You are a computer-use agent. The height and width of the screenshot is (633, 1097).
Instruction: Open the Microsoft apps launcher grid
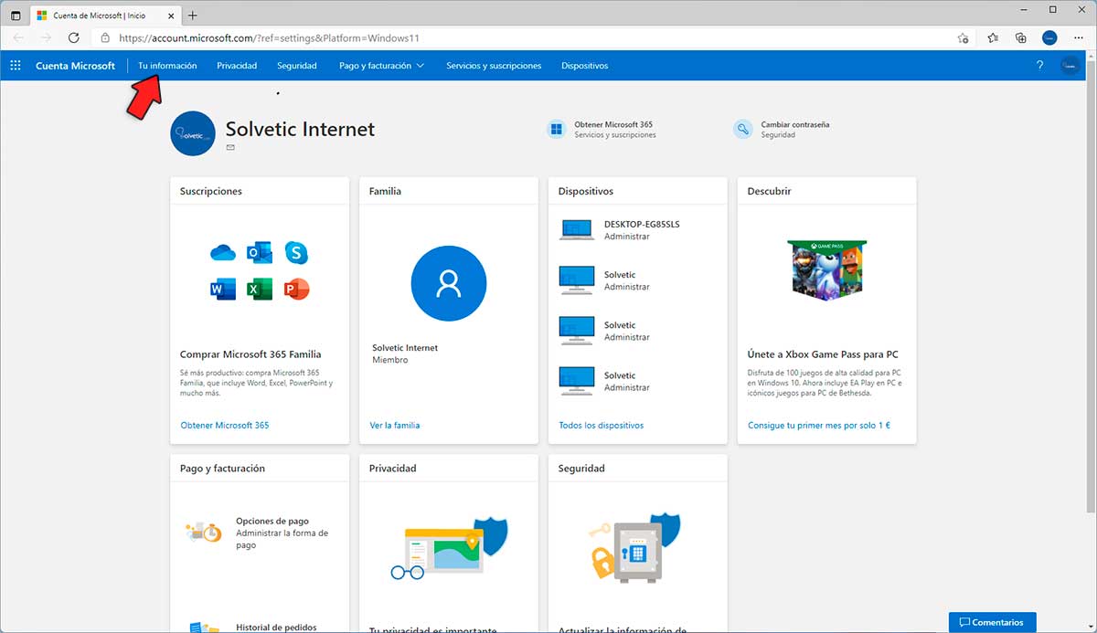(x=15, y=66)
